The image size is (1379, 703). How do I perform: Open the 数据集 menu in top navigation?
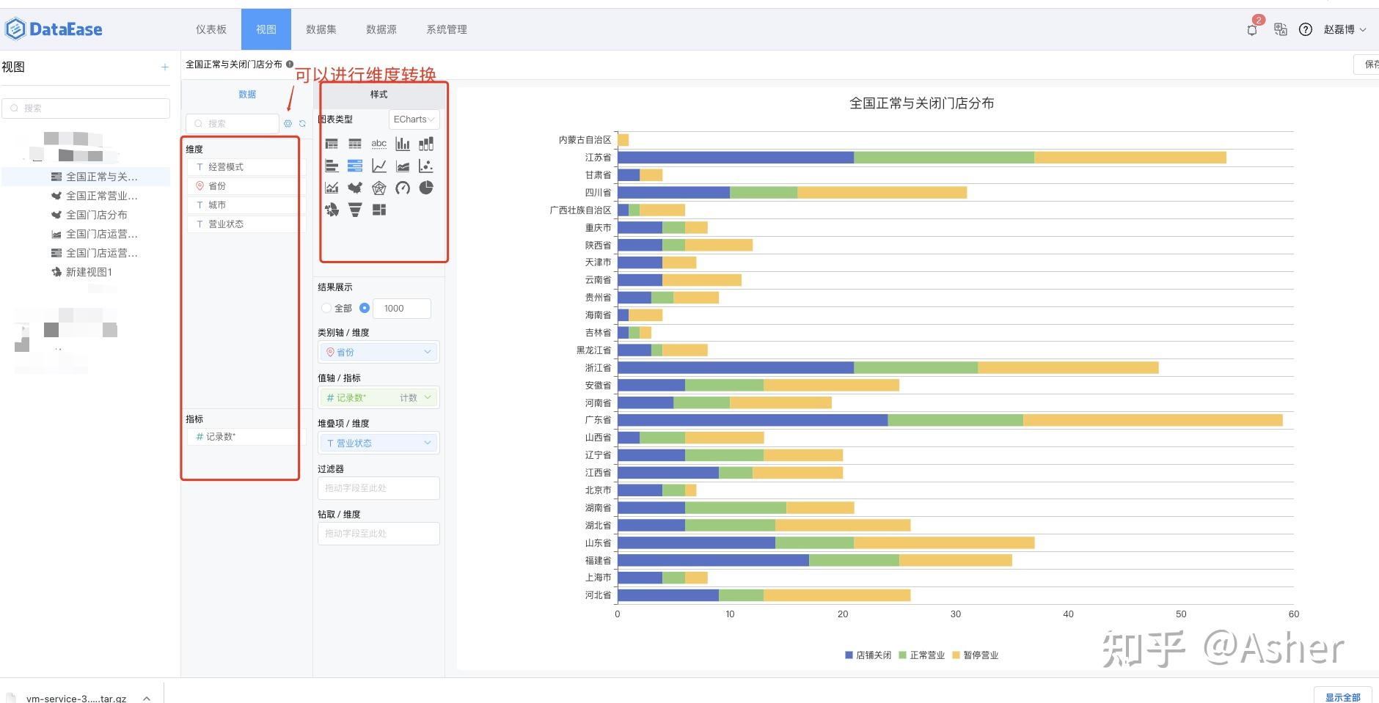coord(321,29)
